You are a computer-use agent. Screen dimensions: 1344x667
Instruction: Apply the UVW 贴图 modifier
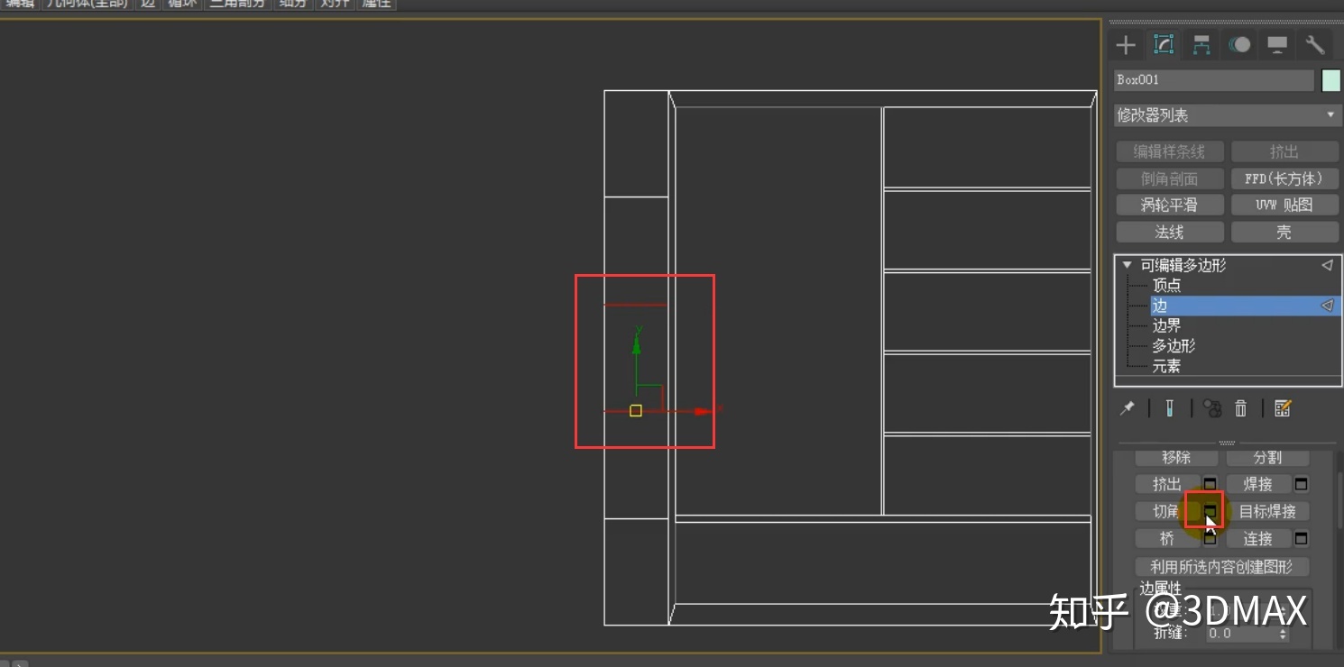(1284, 205)
